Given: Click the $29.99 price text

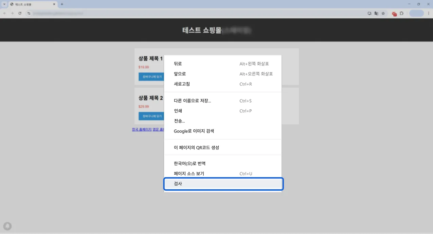Looking at the screenshot, I should 144,107.
